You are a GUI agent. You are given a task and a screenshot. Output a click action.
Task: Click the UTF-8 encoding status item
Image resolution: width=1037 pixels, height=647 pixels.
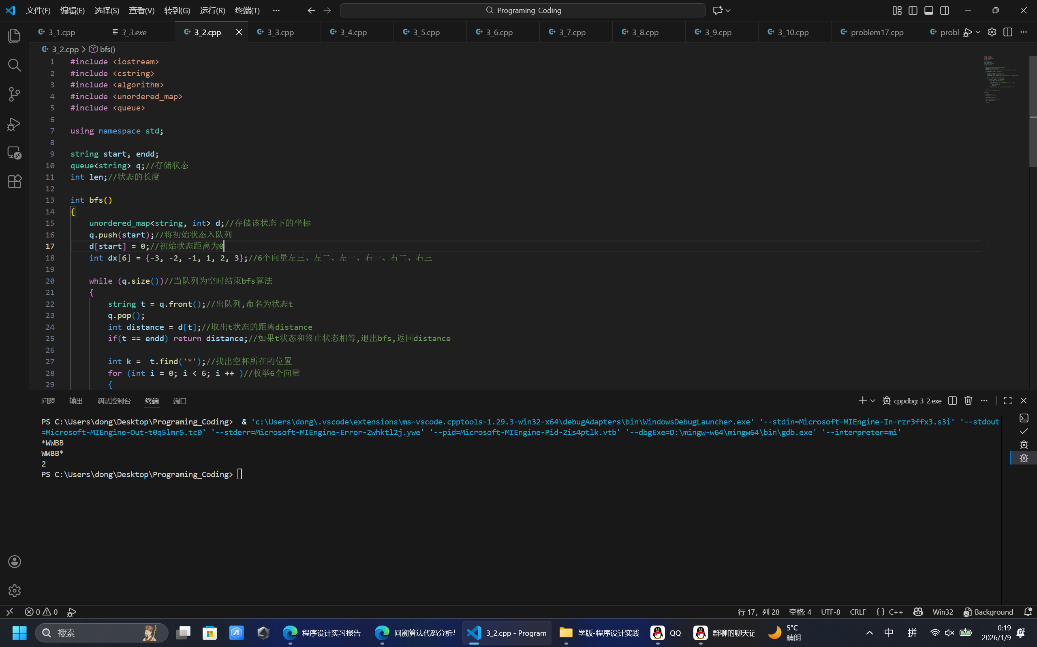point(830,612)
